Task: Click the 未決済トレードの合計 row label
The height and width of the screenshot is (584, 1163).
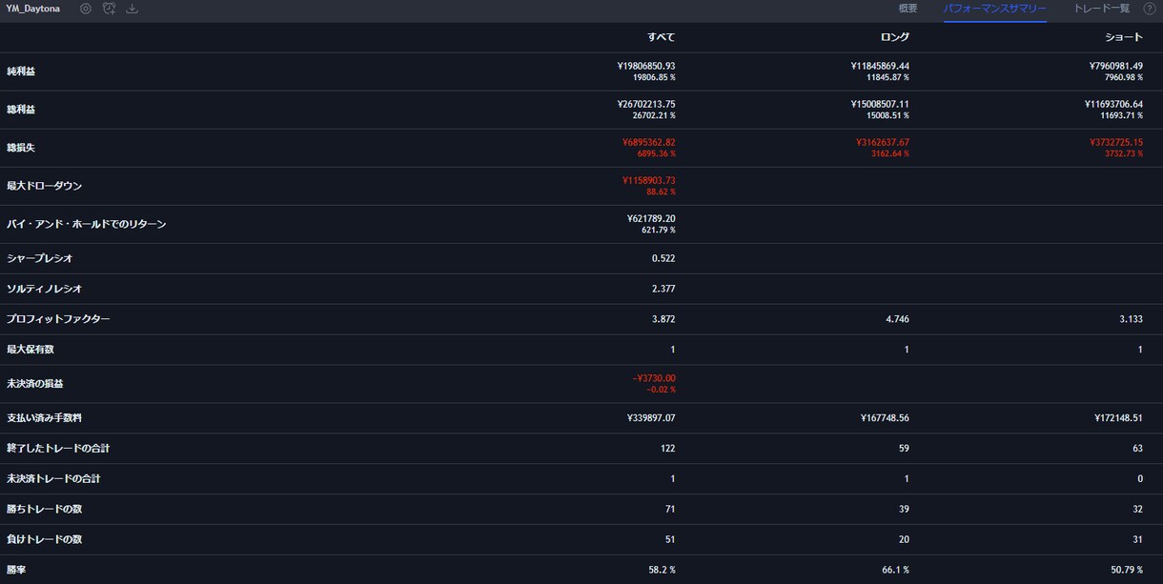Action: click(x=53, y=479)
